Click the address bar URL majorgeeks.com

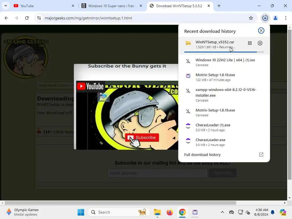coord(88,18)
